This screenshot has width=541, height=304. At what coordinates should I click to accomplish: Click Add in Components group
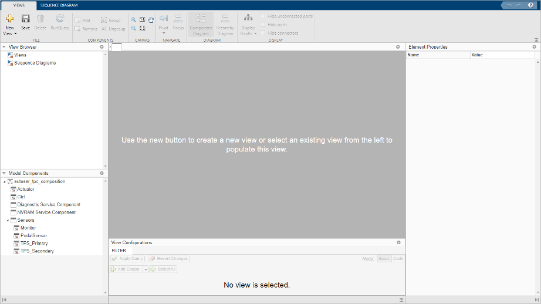click(83, 21)
